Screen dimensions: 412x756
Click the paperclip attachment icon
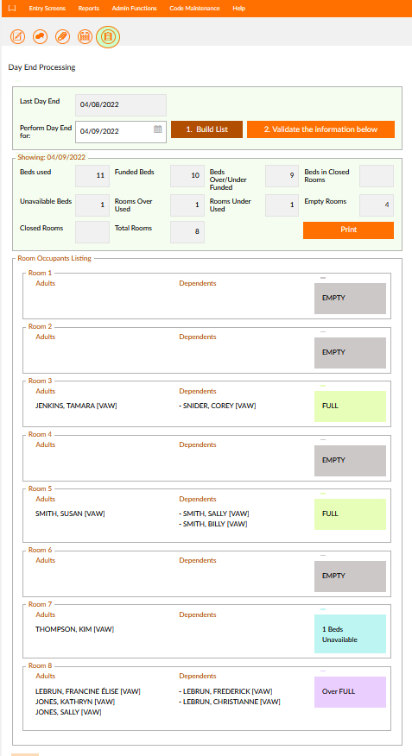pos(63,36)
